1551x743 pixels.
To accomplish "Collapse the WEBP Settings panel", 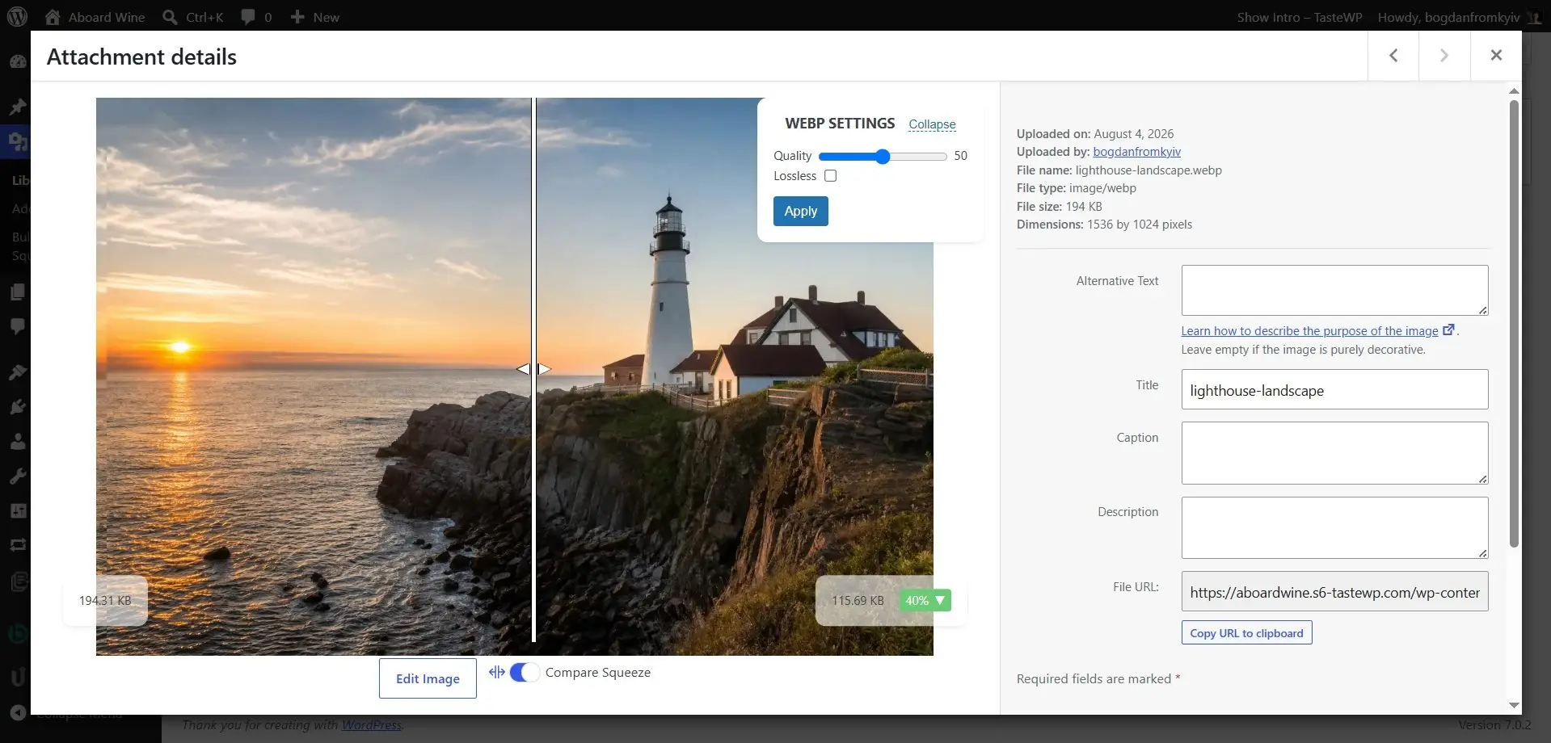I will click(932, 124).
